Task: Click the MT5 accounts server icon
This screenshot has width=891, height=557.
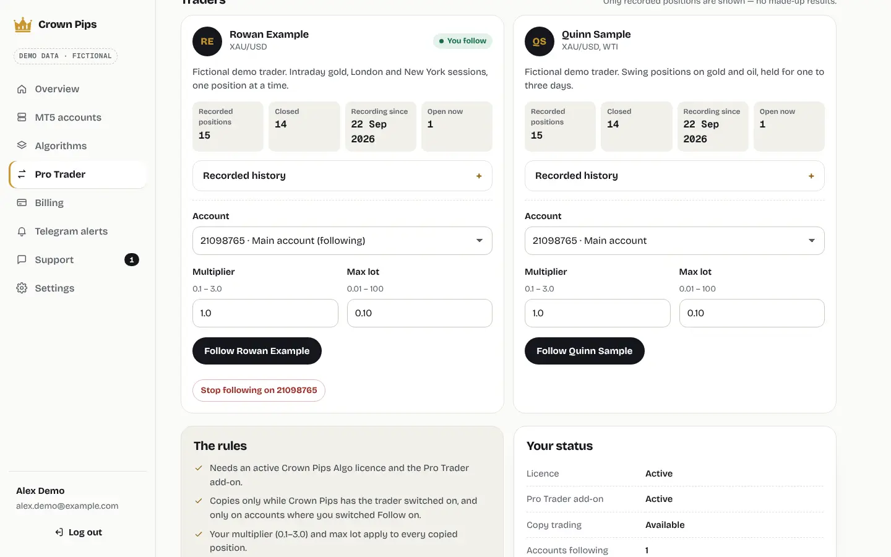Action: tap(22, 118)
